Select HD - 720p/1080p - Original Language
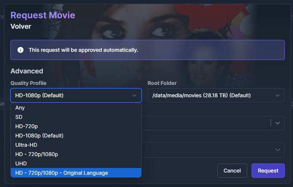The width and height of the screenshot is (293, 187). [x=62, y=173]
